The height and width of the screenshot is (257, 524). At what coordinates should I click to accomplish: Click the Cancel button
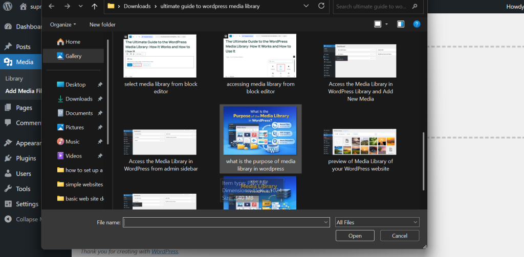(400, 236)
